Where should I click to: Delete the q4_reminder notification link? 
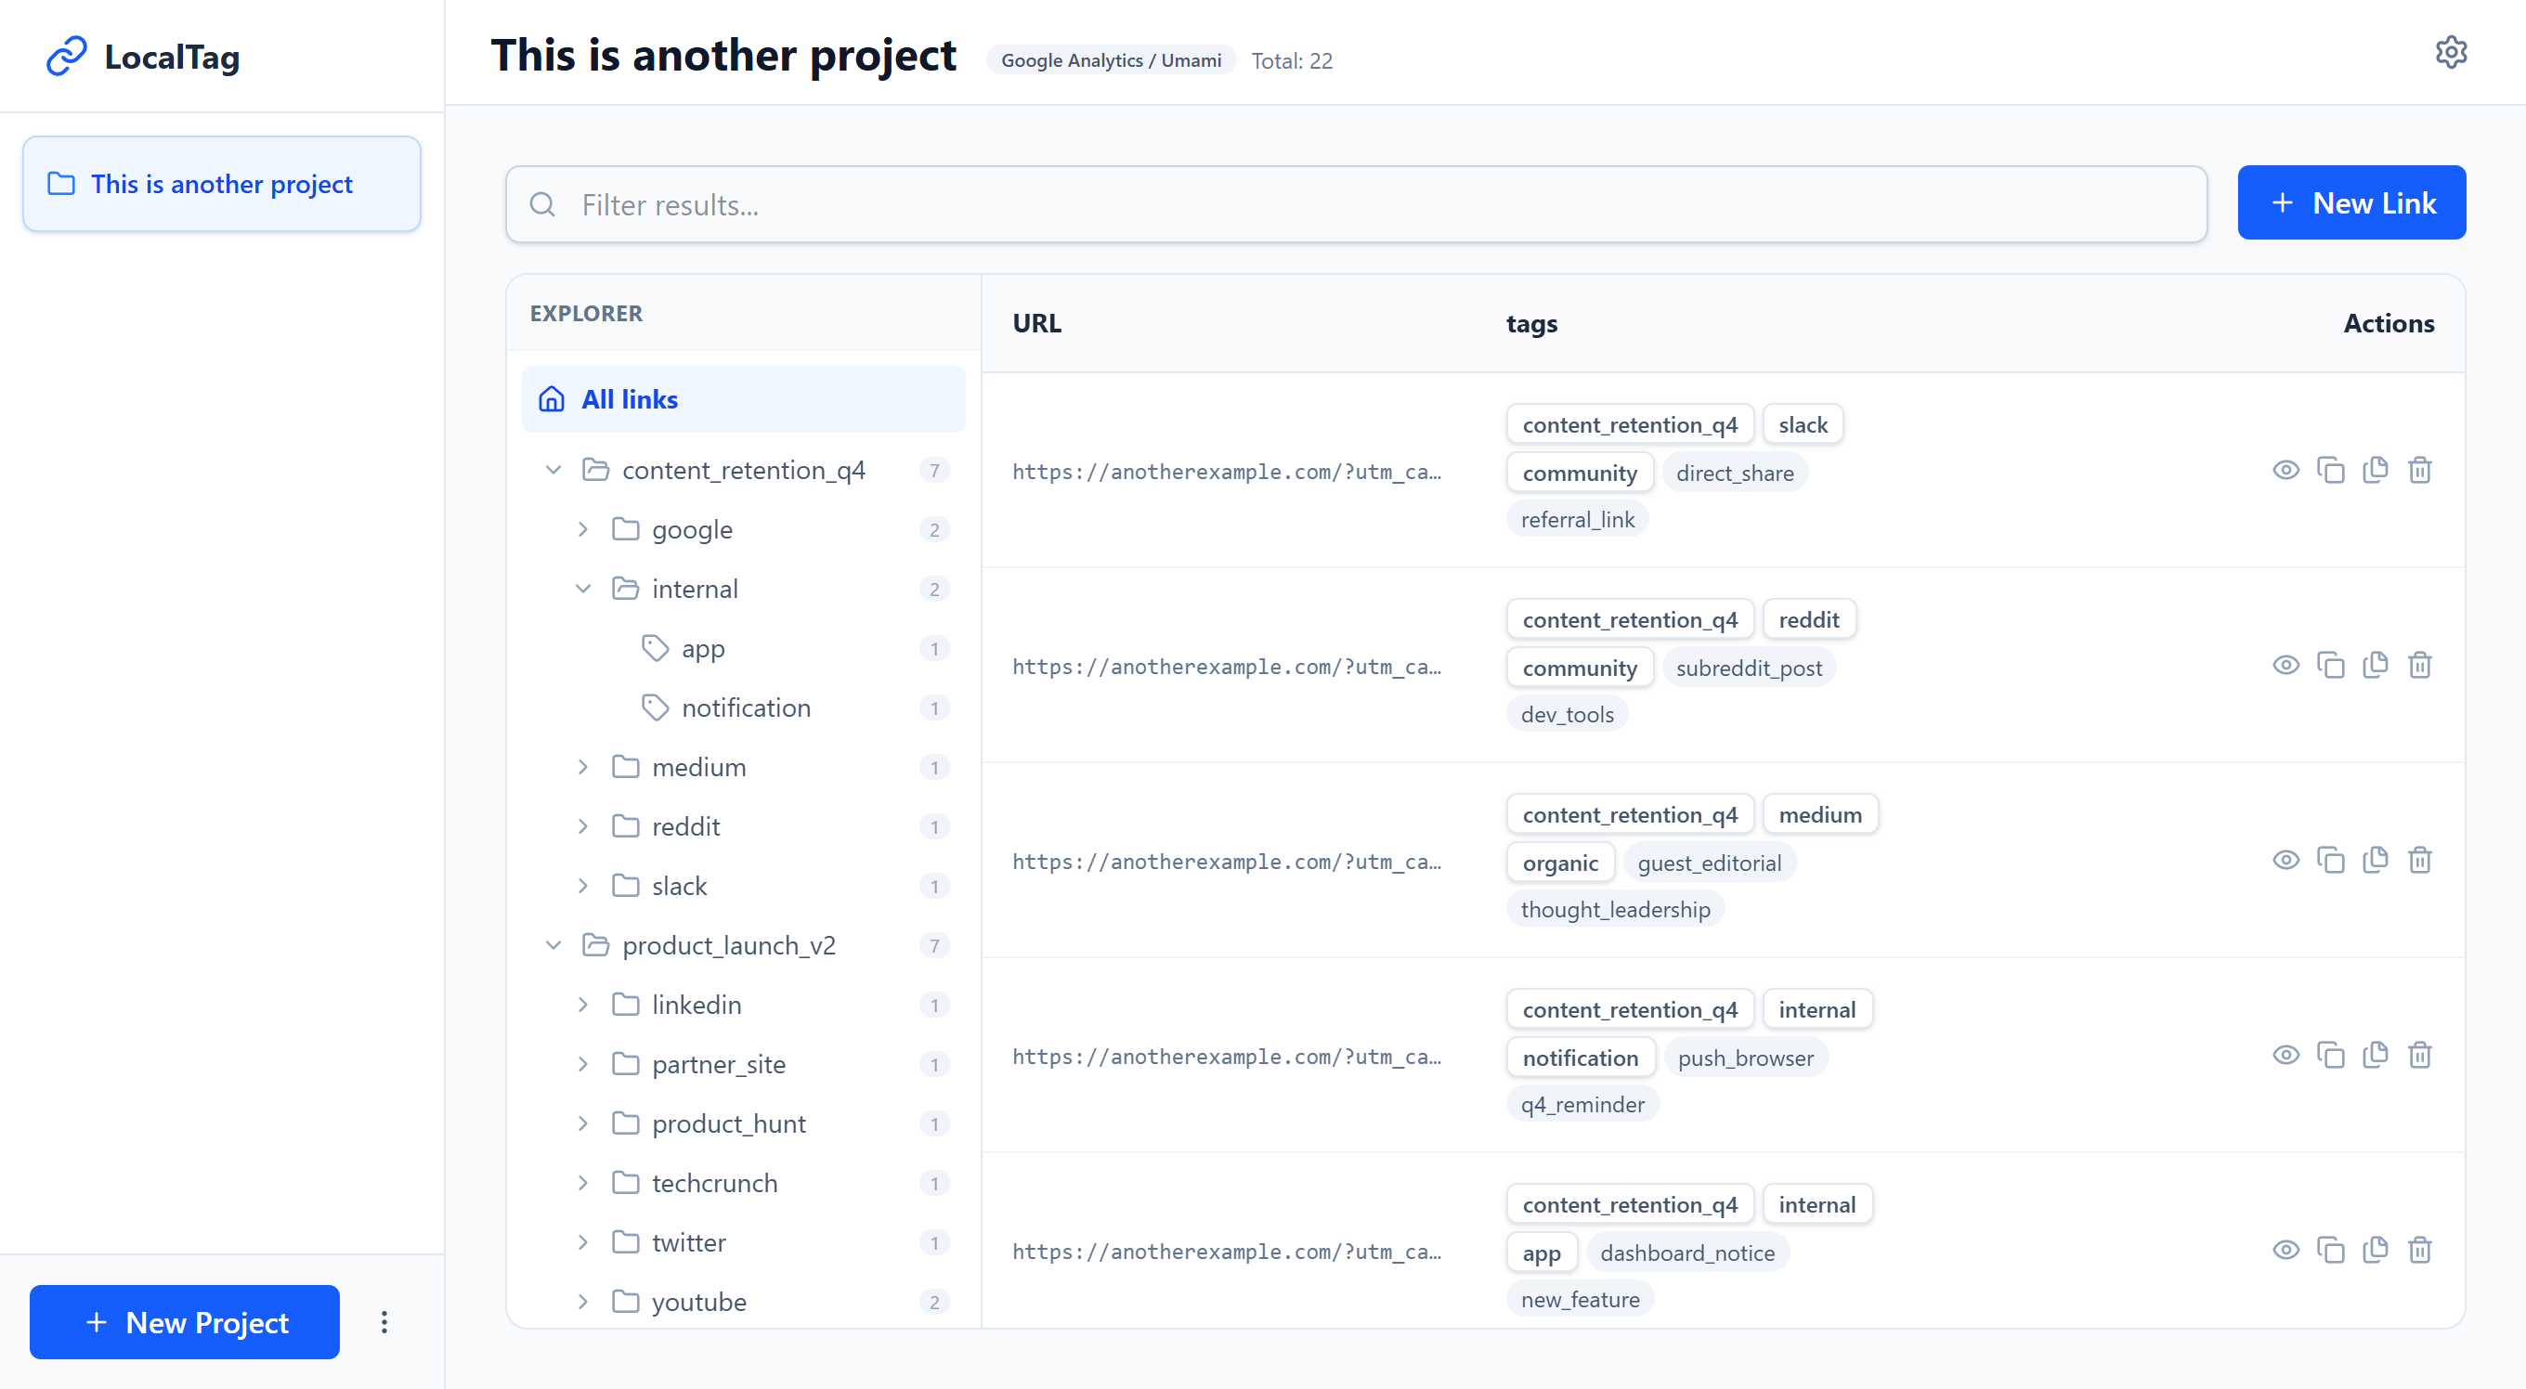click(2419, 1055)
